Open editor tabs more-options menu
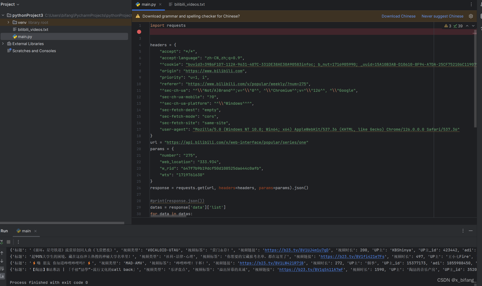The image size is (482, 286). click(x=471, y=4)
